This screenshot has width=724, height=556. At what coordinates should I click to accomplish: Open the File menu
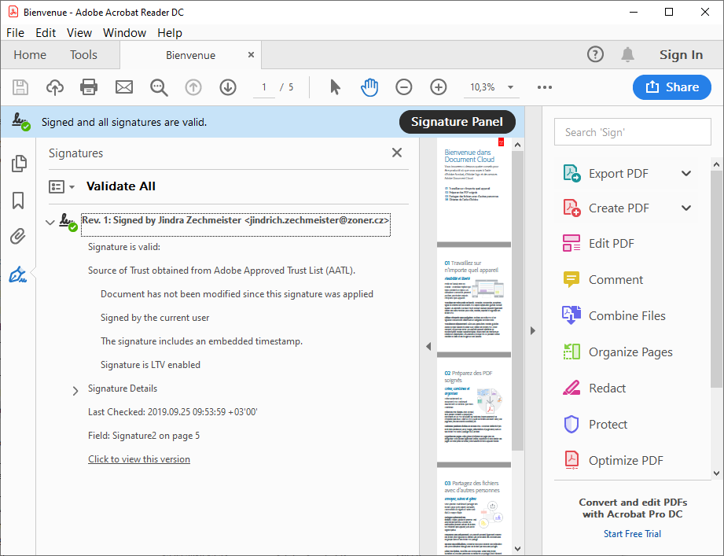[15, 33]
